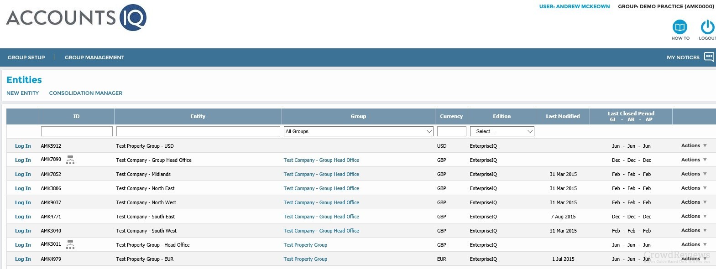The image size is (716, 269).
Task: Click the Entities page heading
Action: click(24, 80)
